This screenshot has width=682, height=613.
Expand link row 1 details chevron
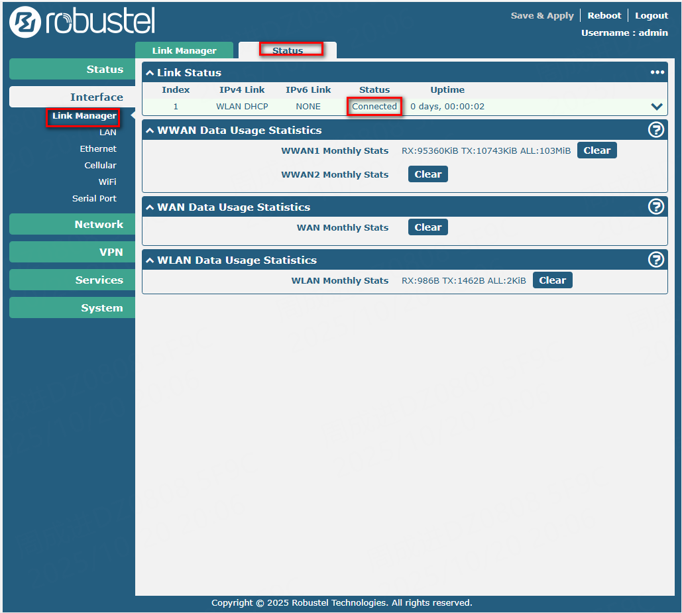[x=657, y=107]
